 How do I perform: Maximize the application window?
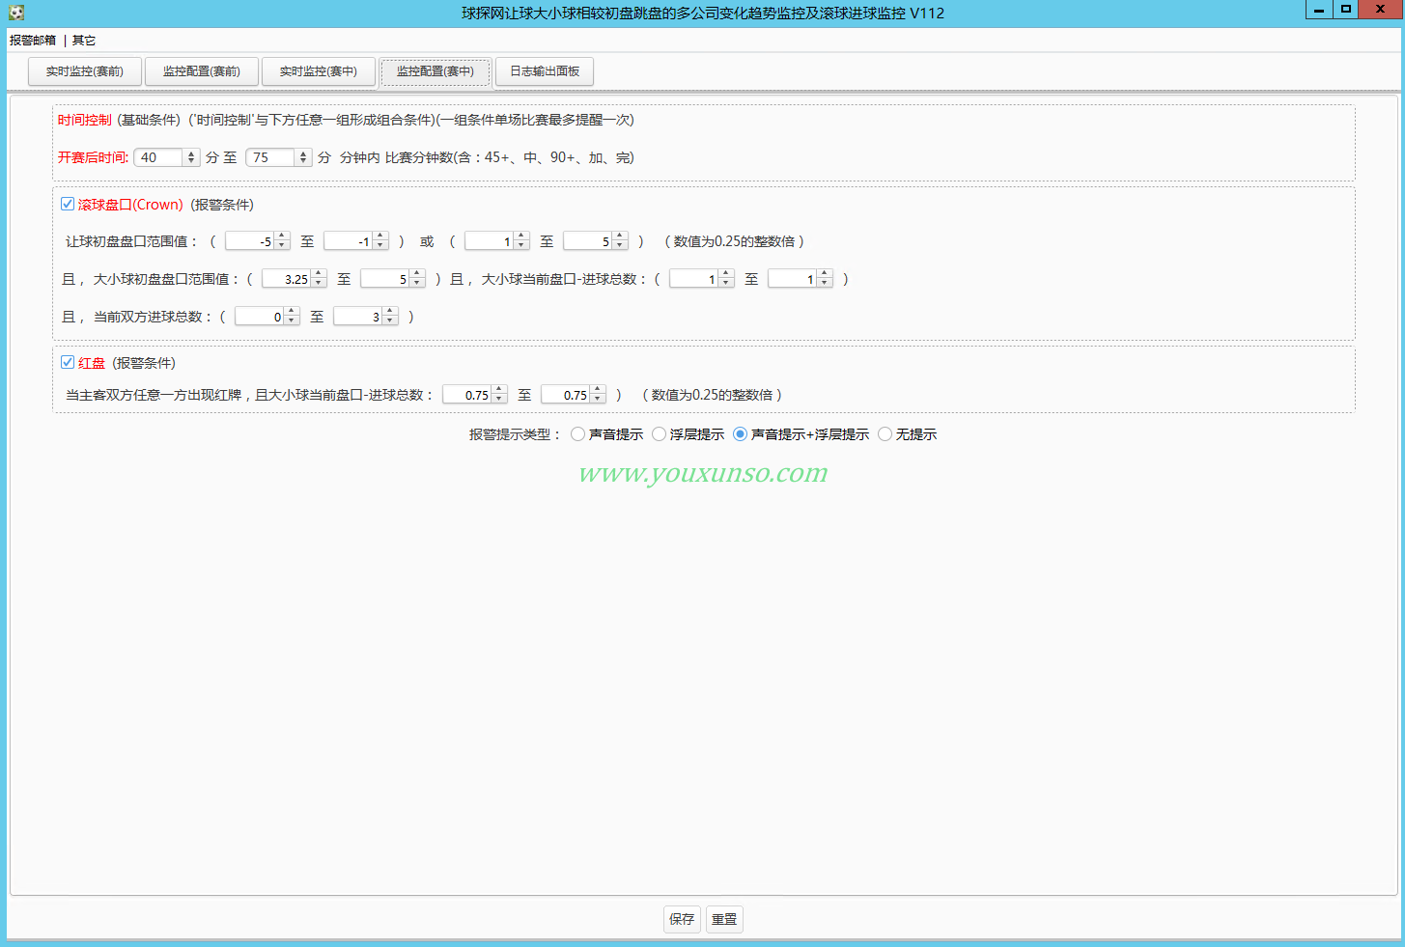tap(1346, 10)
